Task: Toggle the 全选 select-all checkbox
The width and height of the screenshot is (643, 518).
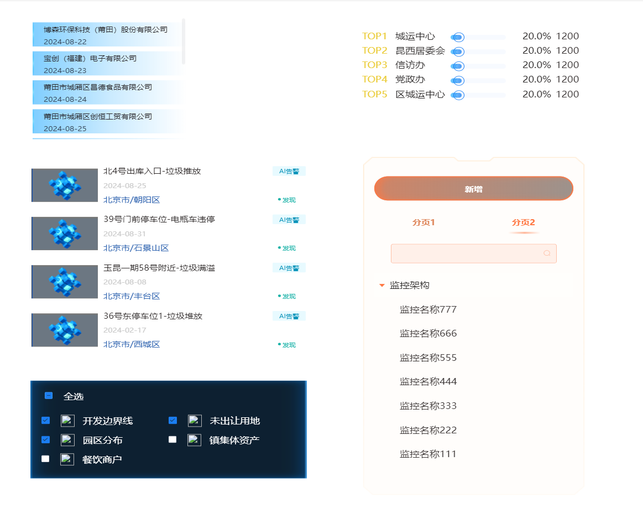Action: [x=49, y=396]
